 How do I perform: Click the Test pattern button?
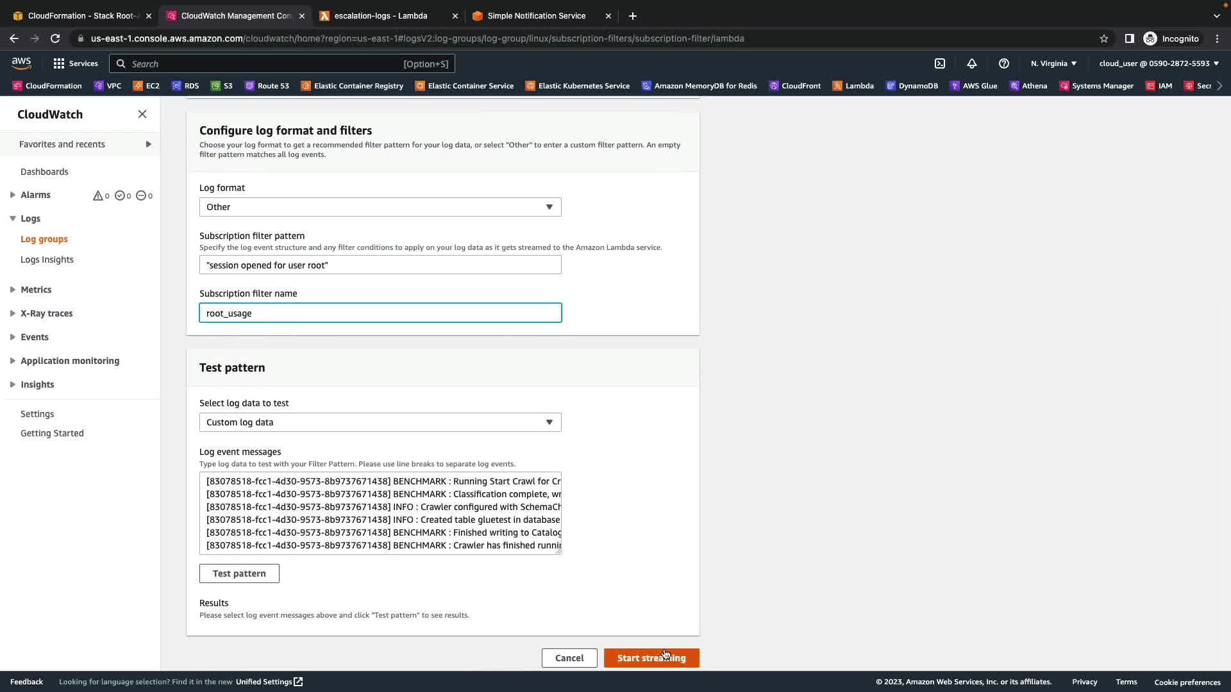(x=239, y=573)
